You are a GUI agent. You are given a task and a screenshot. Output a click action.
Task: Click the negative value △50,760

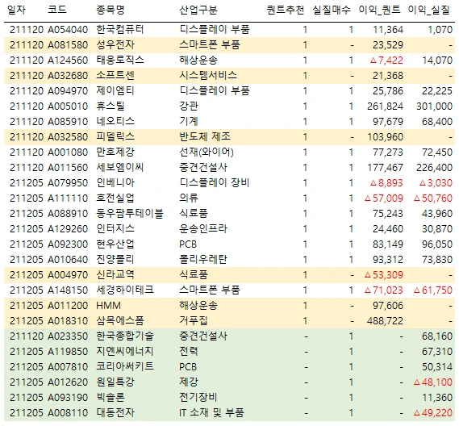433,198
